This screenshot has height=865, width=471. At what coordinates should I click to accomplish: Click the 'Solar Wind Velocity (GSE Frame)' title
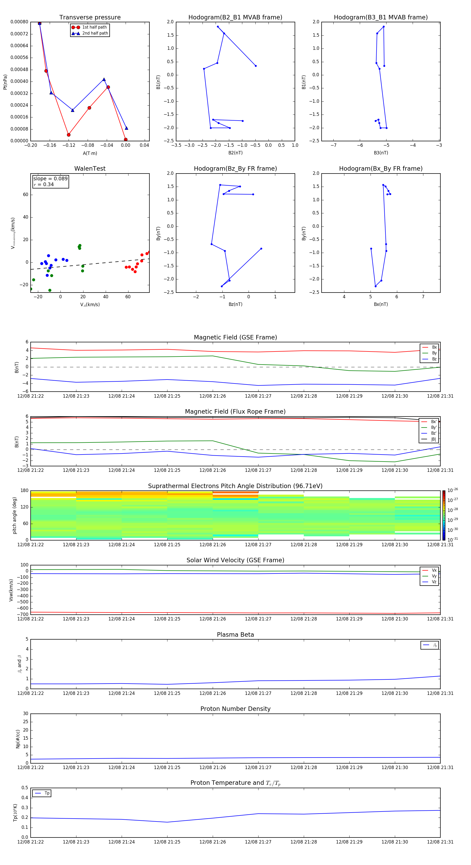(x=235, y=560)
